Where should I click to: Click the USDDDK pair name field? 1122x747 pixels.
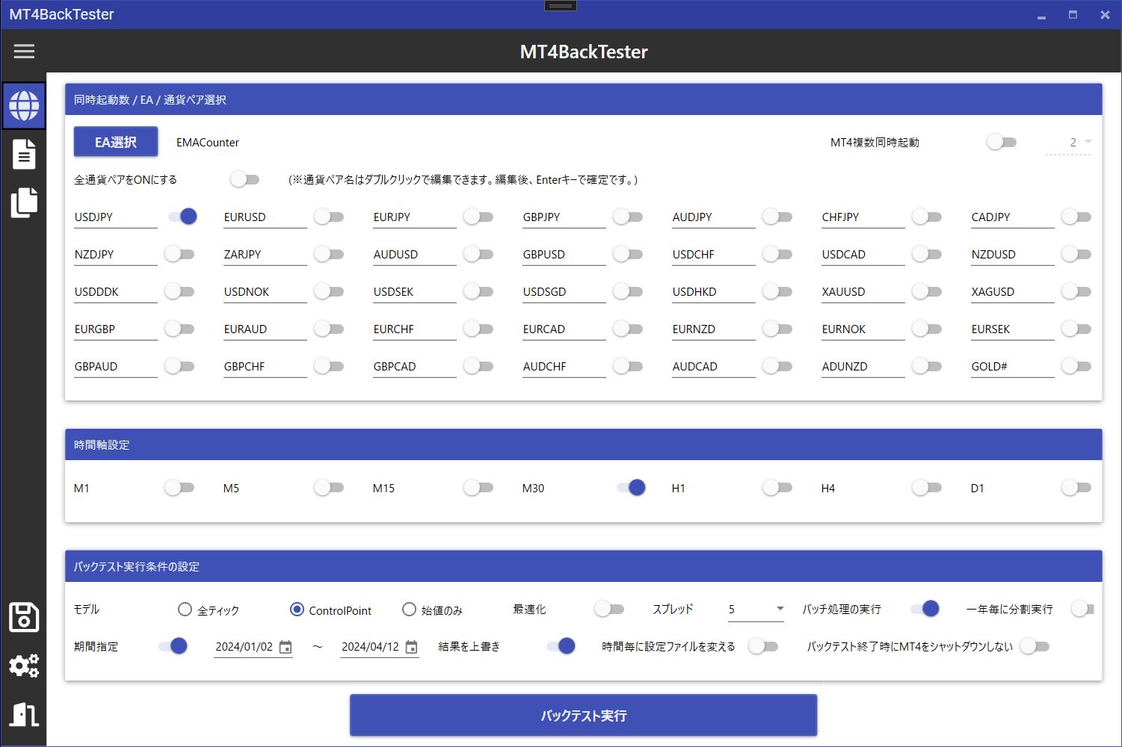(116, 292)
